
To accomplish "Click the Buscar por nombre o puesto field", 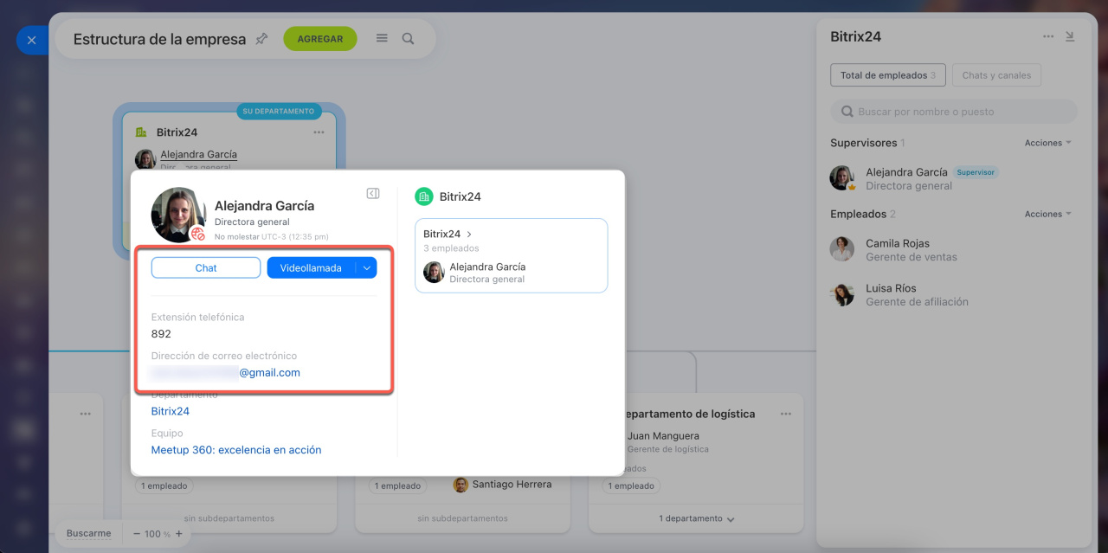I will point(954,112).
